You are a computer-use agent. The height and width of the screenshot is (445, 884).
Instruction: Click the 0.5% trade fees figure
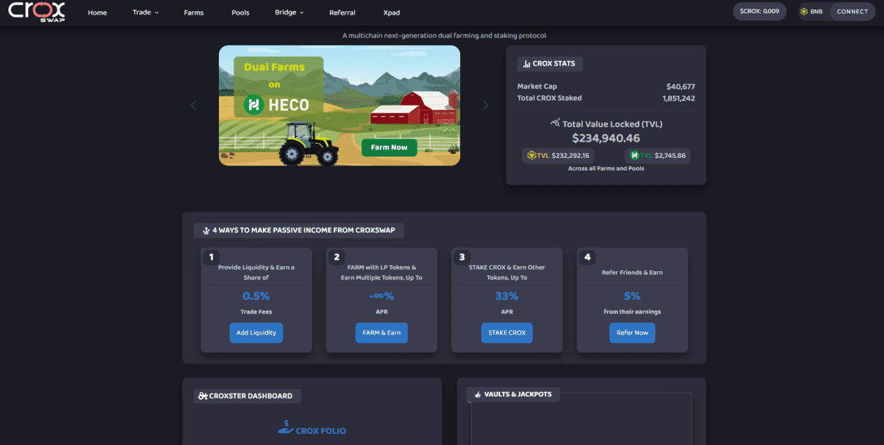coord(256,296)
